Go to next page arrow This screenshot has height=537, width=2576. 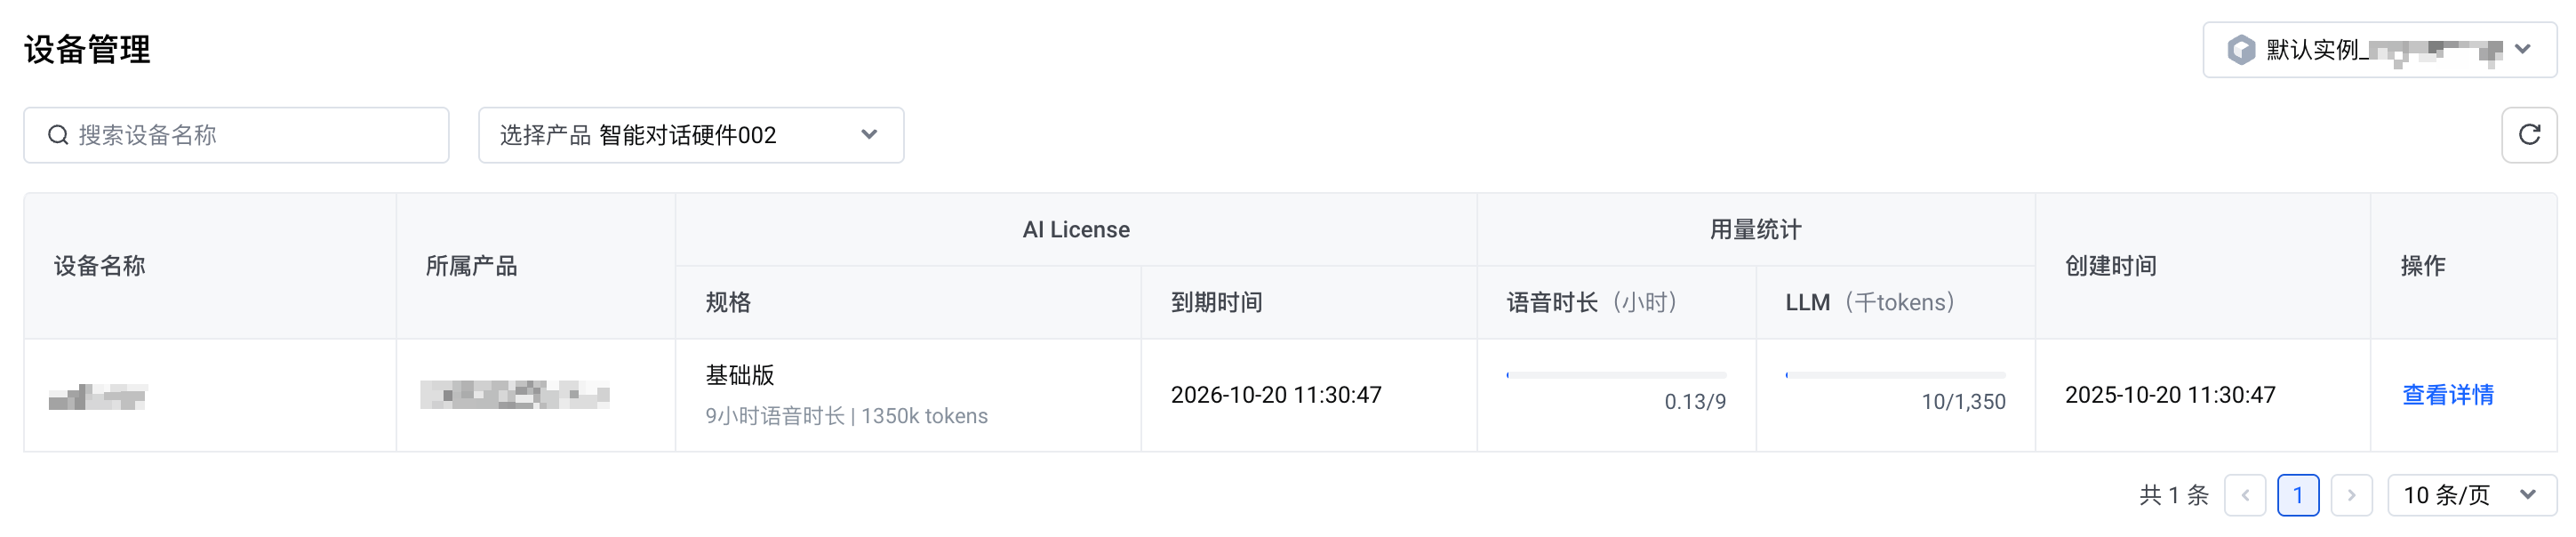click(2351, 495)
